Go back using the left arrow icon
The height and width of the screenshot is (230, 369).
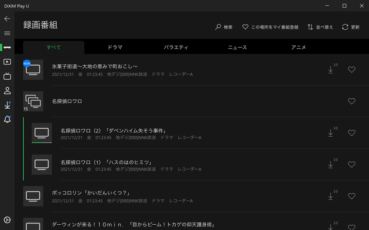click(x=7, y=19)
